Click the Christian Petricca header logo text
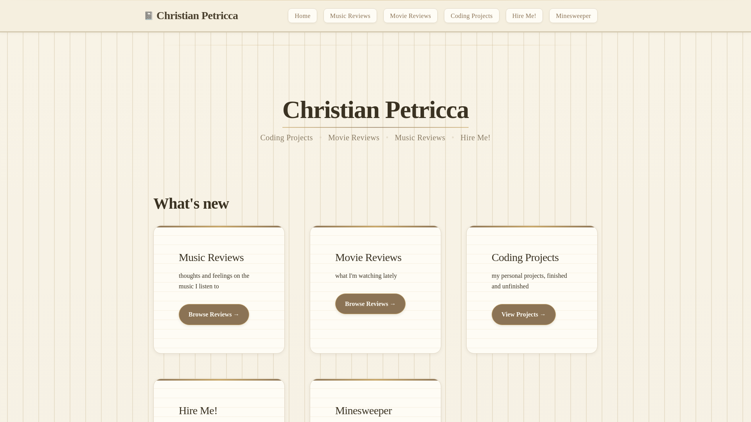751x422 pixels. tap(197, 16)
